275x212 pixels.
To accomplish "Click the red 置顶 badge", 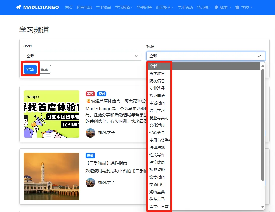I will coord(90,94).
